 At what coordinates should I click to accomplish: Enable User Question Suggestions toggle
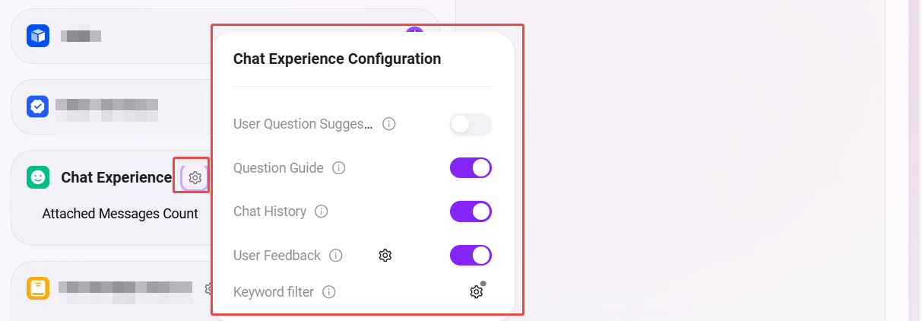[471, 124]
